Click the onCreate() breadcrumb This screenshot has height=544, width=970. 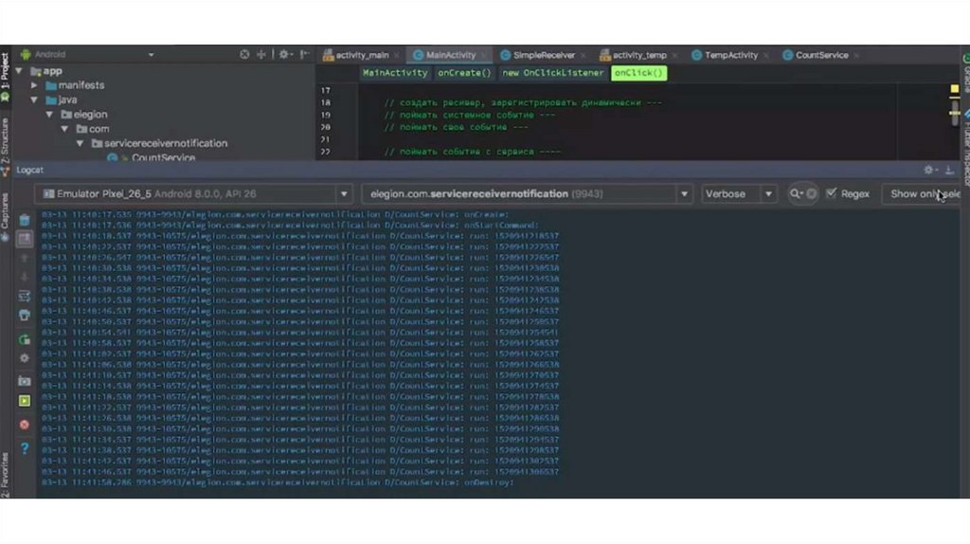(464, 73)
